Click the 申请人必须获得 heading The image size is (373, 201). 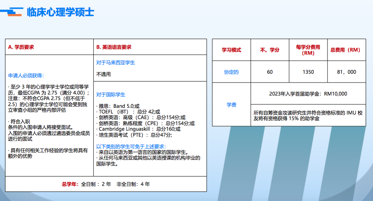[26, 76]
